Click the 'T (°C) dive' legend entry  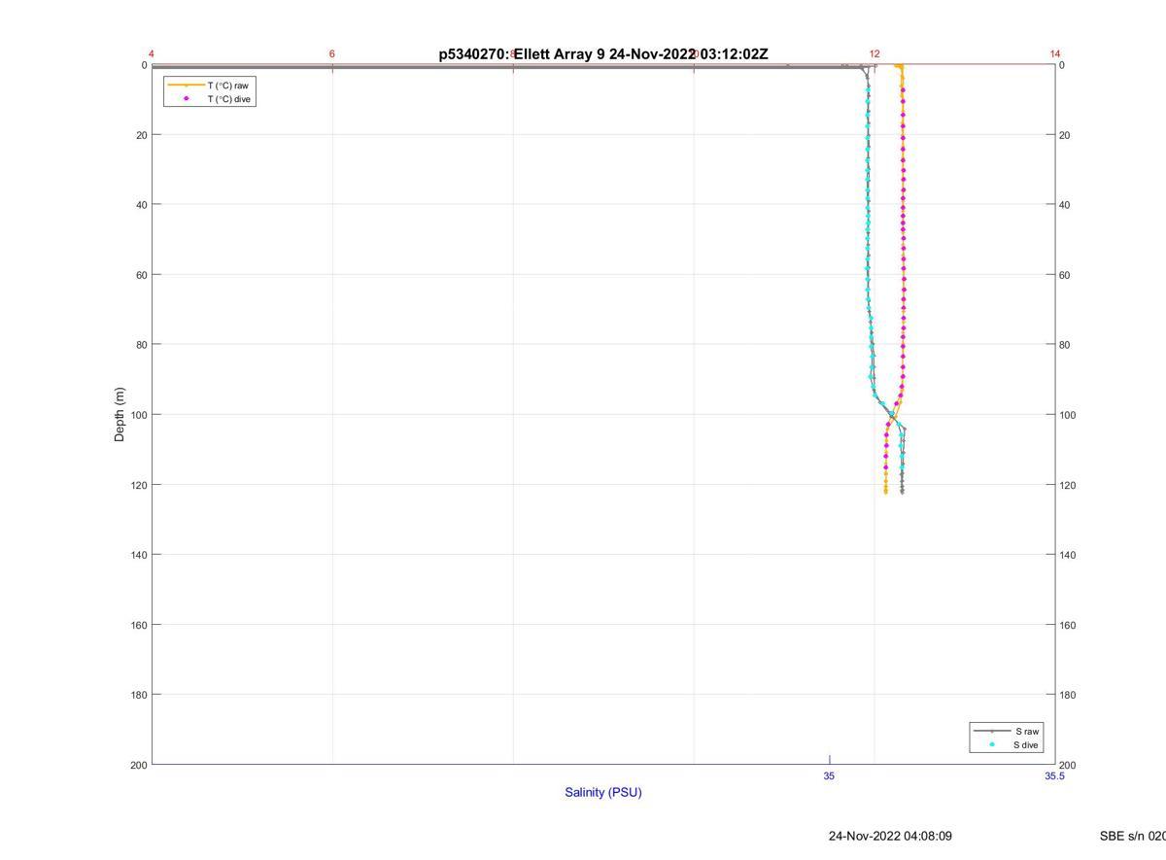(229, 99)
